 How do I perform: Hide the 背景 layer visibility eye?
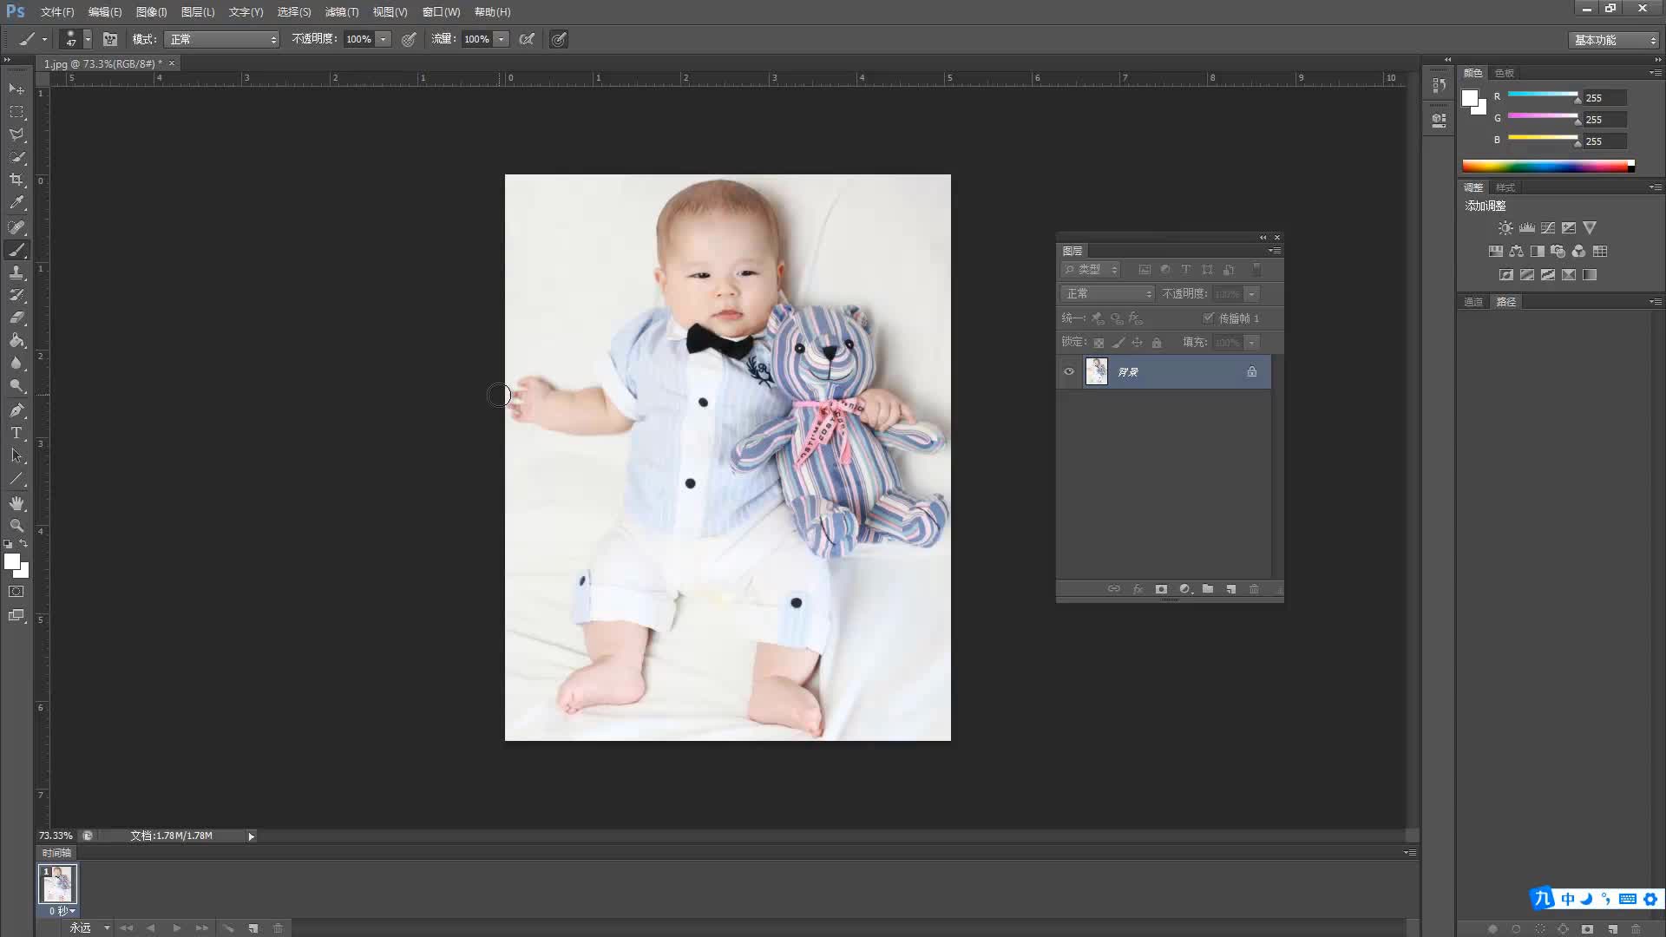1069,371
